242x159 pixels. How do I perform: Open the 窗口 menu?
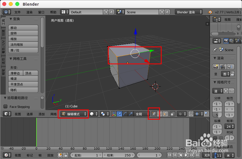point(41,12)
